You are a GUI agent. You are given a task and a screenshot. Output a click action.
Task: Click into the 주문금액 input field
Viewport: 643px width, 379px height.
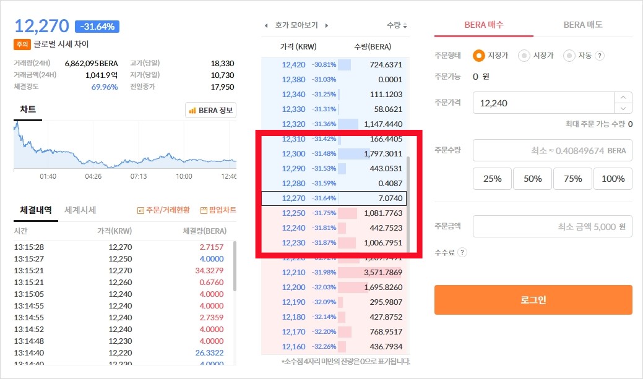coord(553,226)
